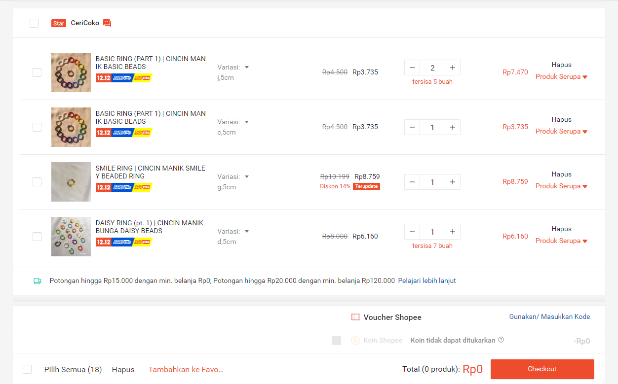Expand Produk Serupa for SMILE RING
The width and height of the screenshot is (618, 384).
click(x=562, y=186)
